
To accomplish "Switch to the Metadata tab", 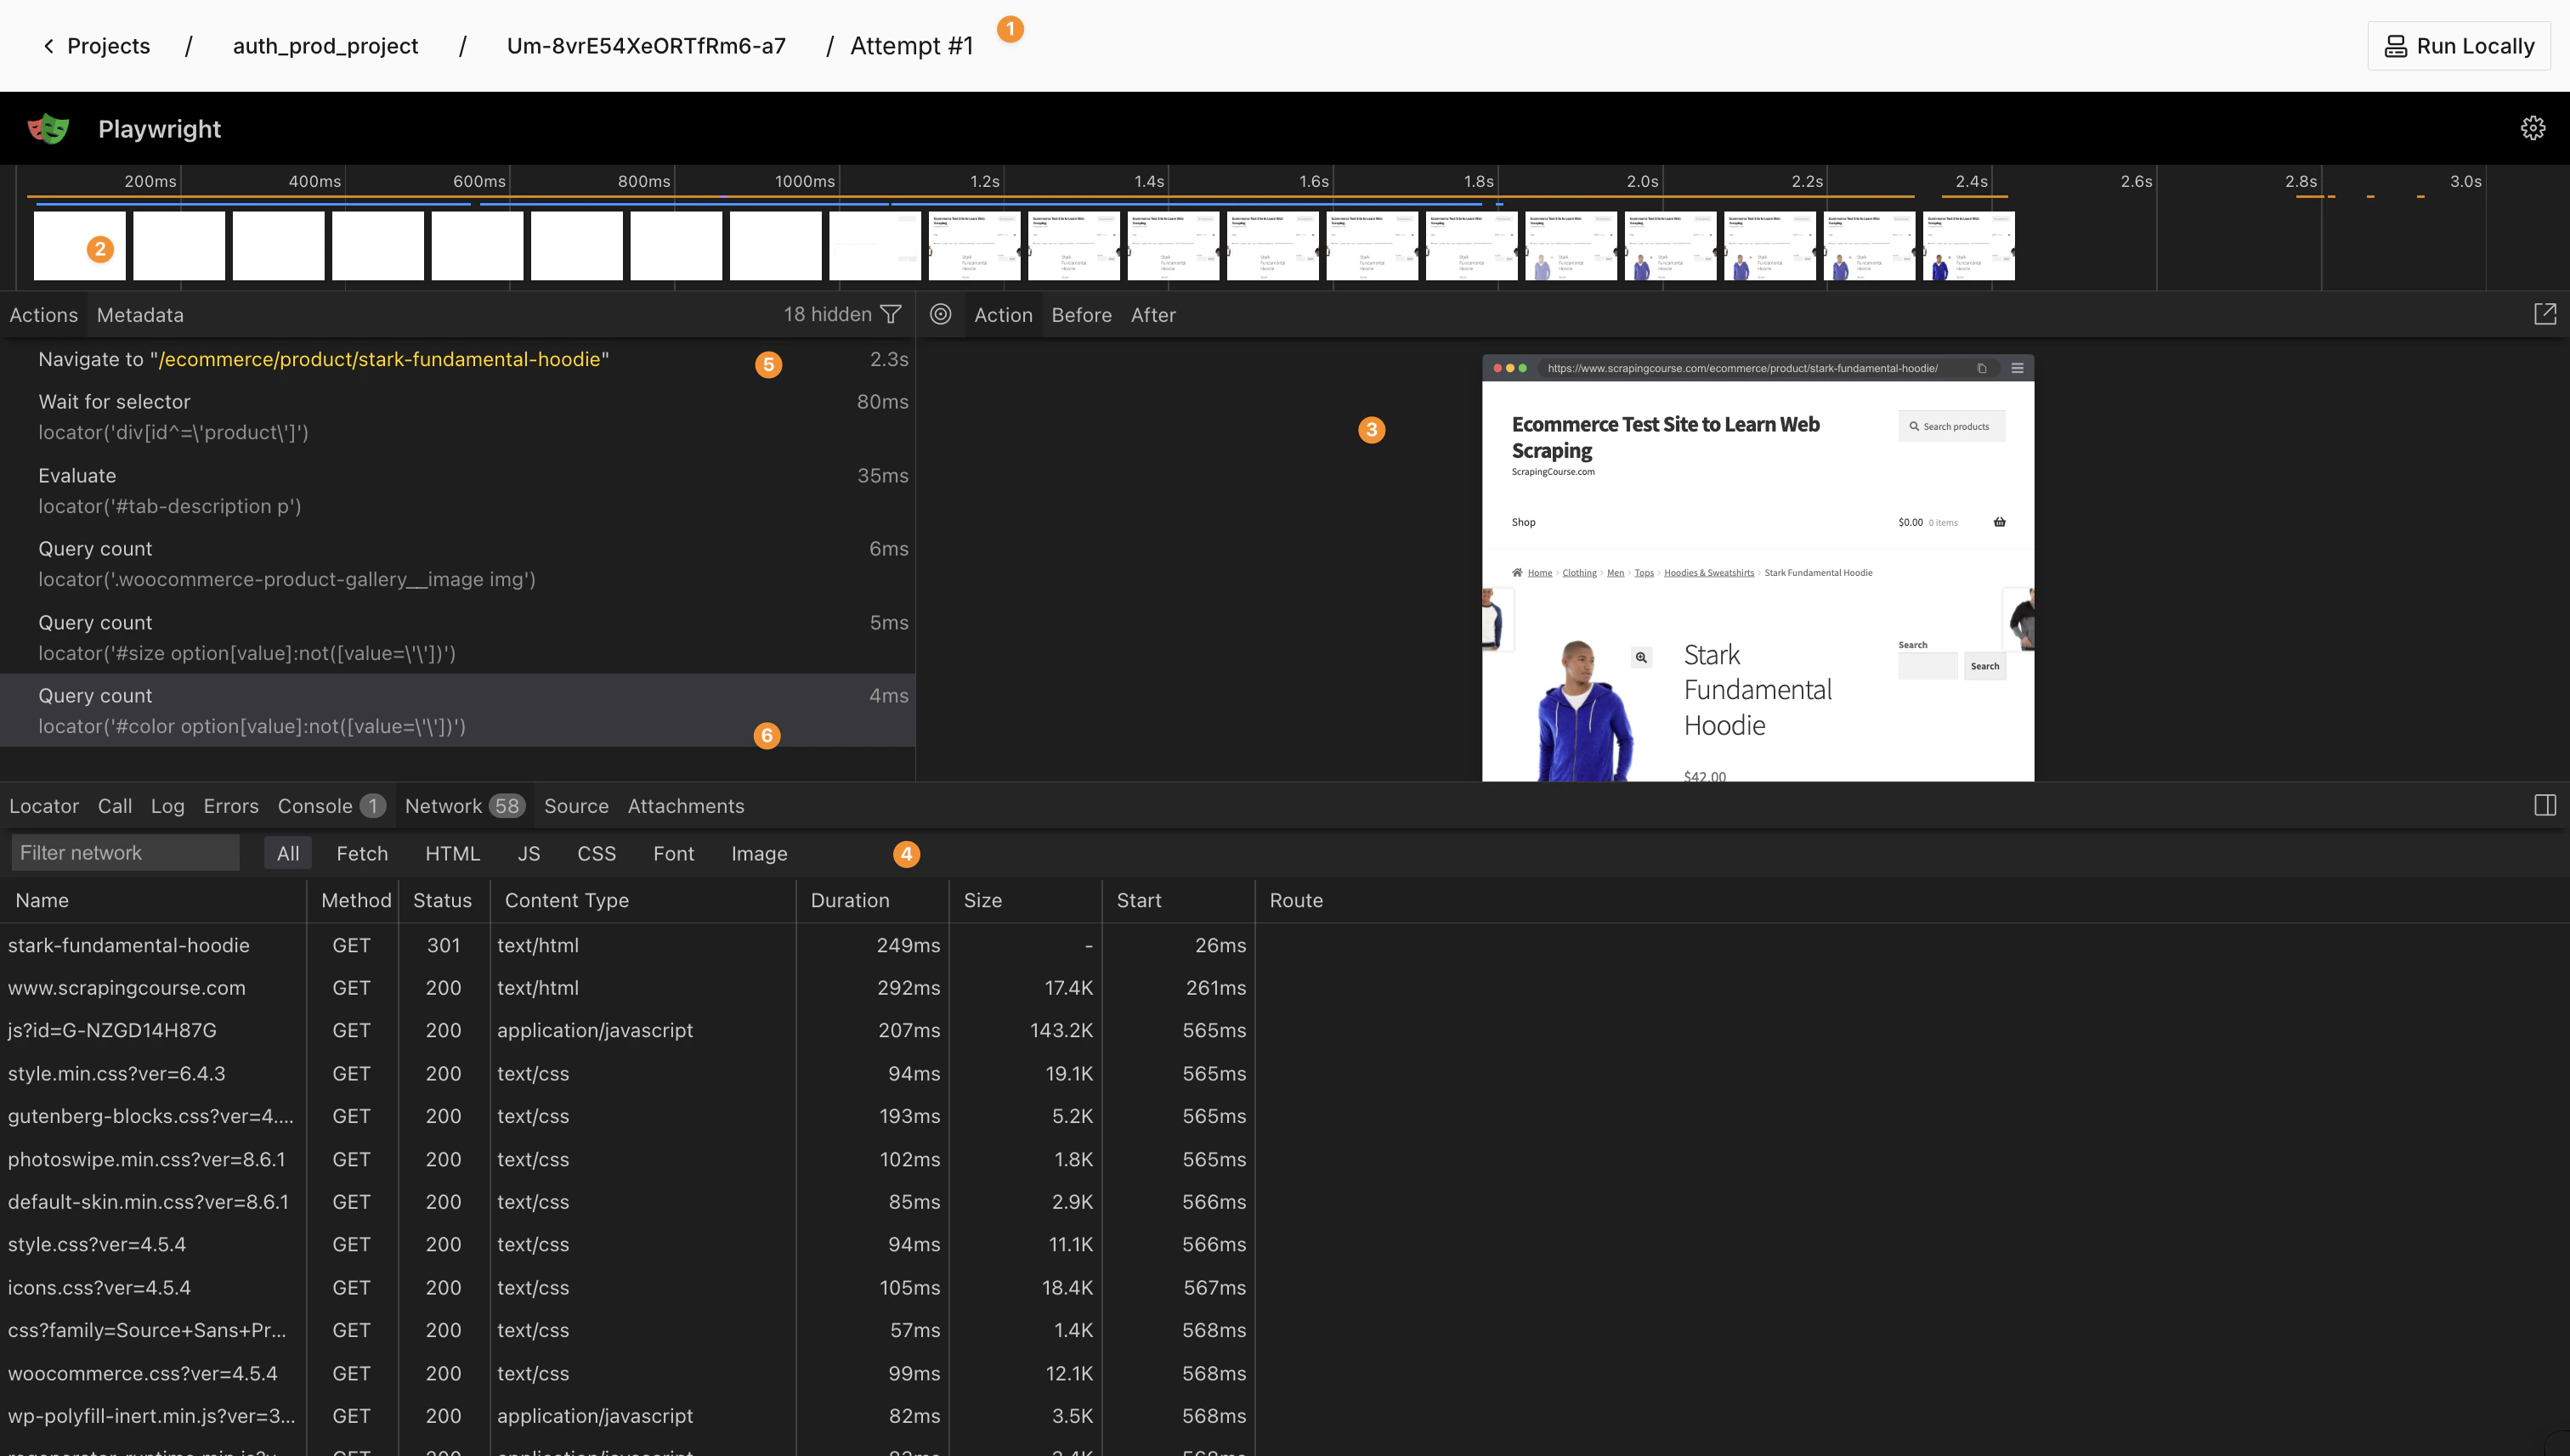I will tap(139, 314).
